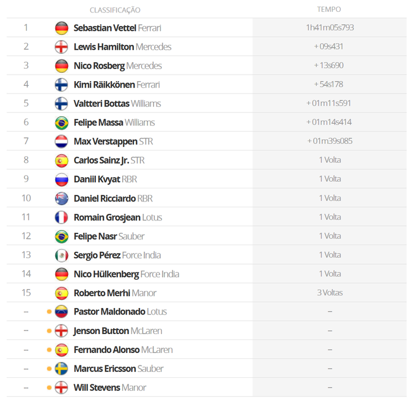Click Roberto Merhi's 3 Voltas time cell
Image resolution: width=409 pixels, height=401 pixels.
pyautogui.click(x=330, y=293)
